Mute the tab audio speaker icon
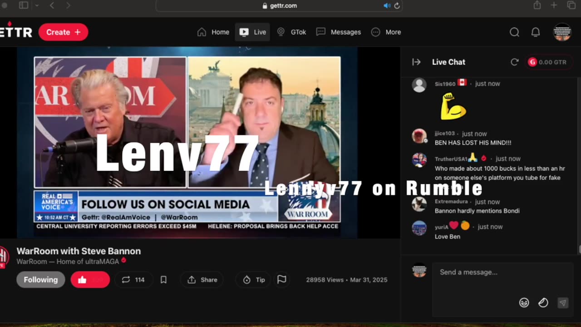The image size is (581, 327). (387, 6)
